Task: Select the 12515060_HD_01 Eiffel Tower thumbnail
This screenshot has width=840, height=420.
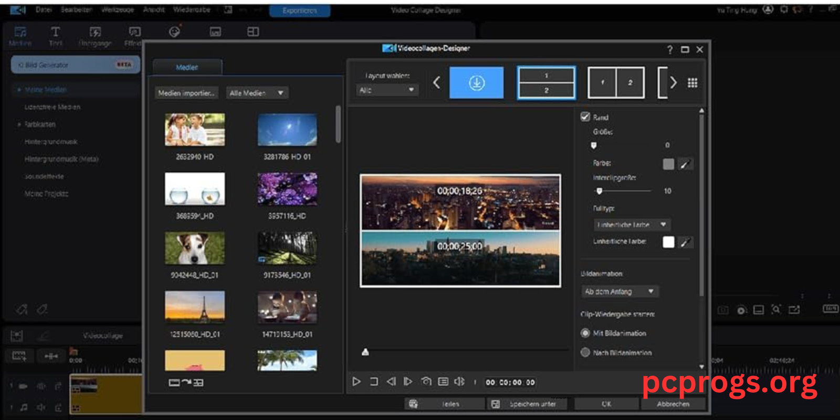Action: point(195,307)
